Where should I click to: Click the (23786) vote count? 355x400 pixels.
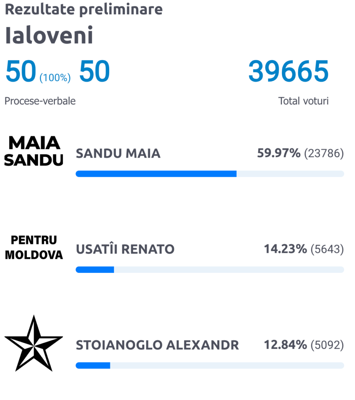(x=324, y=154)
